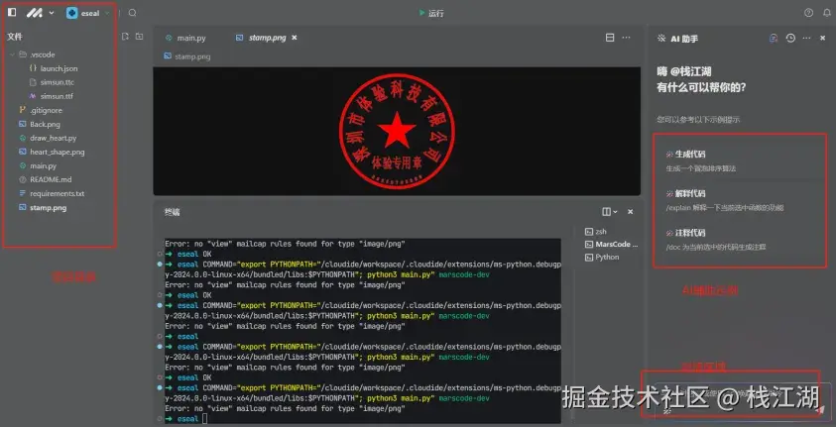This screenshot has height=427, width=836.
Task: Click the new chat icon in AI 助手
Action: [x=774, y=38]
